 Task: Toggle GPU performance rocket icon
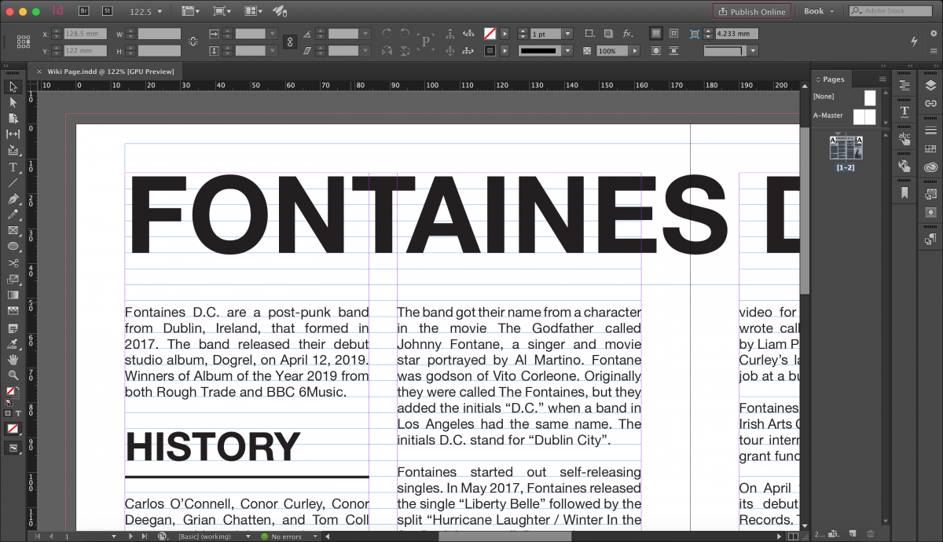point(280,11)
